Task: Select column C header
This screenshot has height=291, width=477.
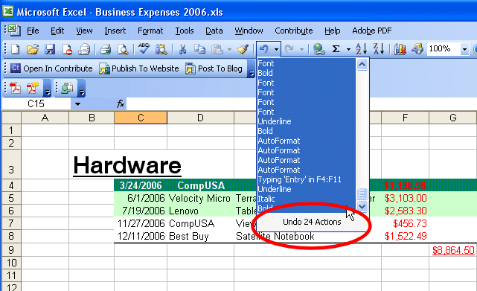Action: [x=141, y=118]
